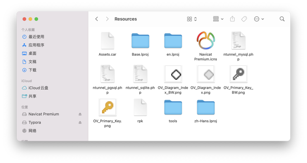Click the Share toolbar icon
Screen dimensions: 307x163
coord(232,19)
